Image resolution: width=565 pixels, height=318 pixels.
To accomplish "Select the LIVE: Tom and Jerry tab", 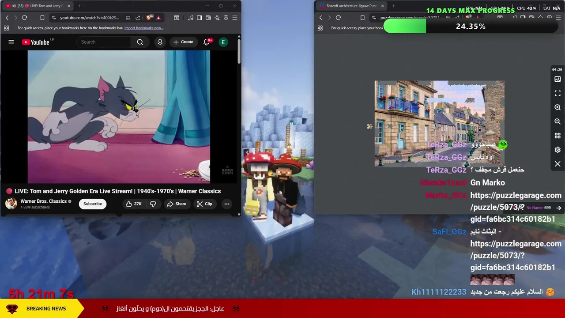I will click(38, 6).
